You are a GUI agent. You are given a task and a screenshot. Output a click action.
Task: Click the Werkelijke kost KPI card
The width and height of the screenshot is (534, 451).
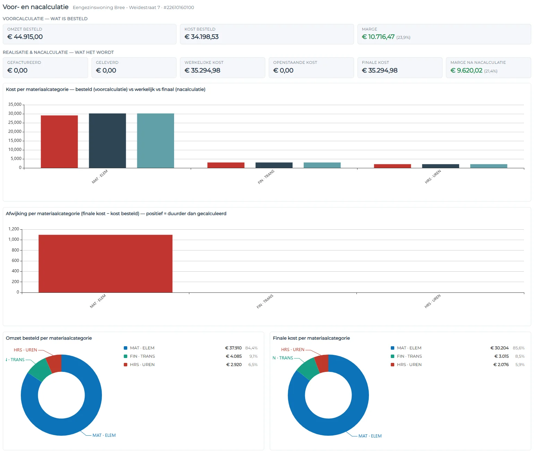pyautogui.click(x=223, y=68)
